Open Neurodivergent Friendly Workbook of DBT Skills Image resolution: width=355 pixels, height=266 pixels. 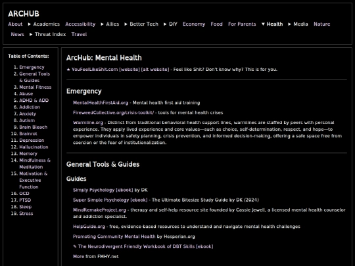(145, 246)
